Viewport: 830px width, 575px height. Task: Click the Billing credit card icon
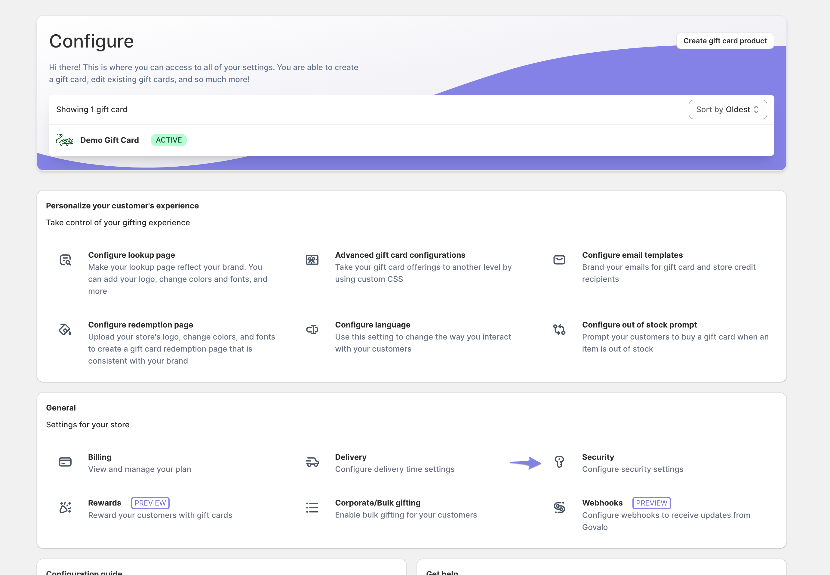65,462
